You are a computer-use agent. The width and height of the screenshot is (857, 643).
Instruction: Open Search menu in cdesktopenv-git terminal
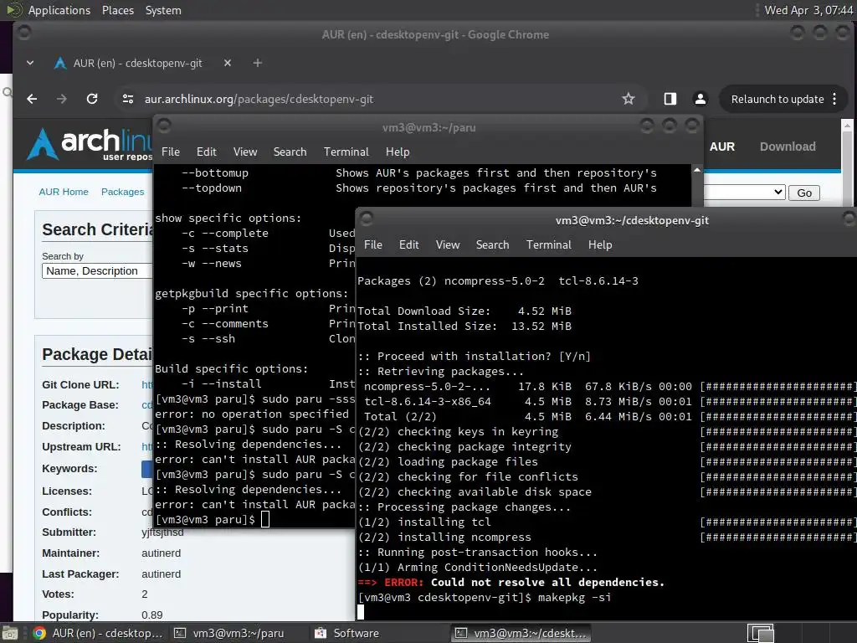492,245
